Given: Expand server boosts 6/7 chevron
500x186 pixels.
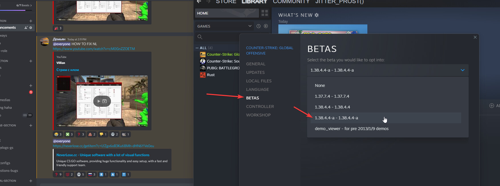Looking at the screenshot, I should (x=31, y=5).
